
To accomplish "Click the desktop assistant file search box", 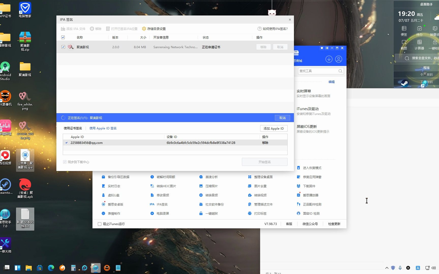I will [417, 58].
